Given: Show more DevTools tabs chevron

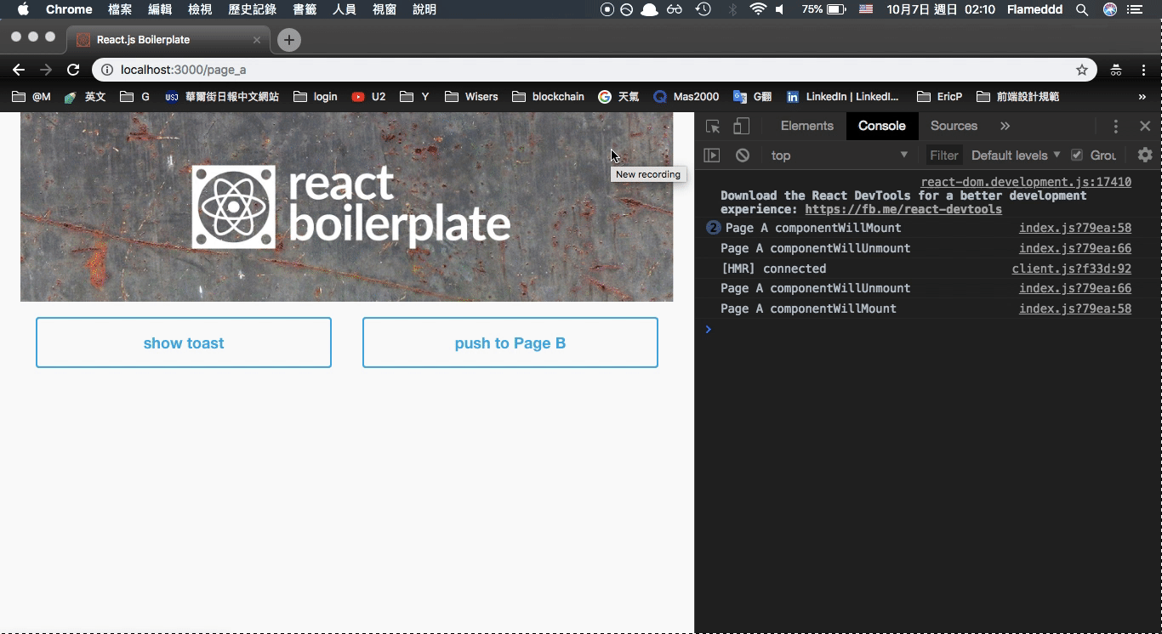Looking at the screenshot, I should click(x=1005, y=126).
